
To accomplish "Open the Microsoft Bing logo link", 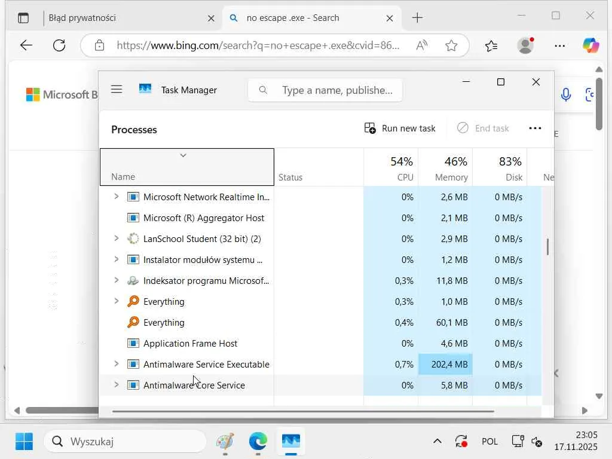I will 62,94.
